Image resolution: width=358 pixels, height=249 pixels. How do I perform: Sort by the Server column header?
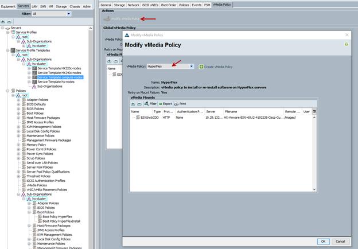click(214, 112)
